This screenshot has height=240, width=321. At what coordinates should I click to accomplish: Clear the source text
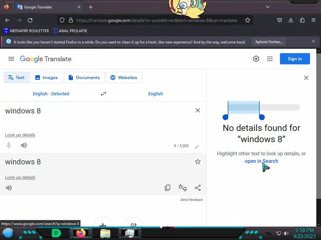pyautogui.click(x=197, y=110)
